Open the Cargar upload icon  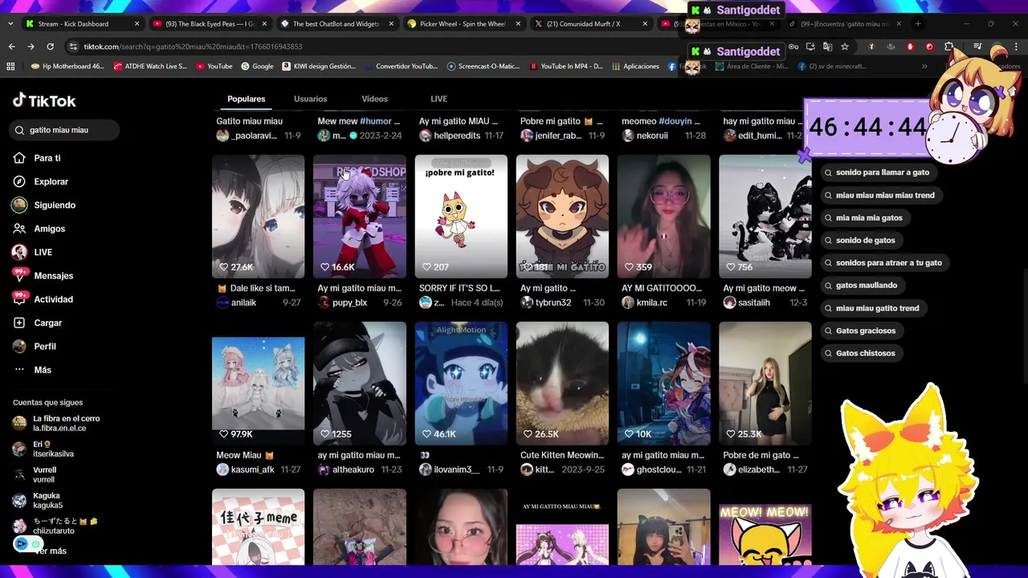[x=19, y=323]
